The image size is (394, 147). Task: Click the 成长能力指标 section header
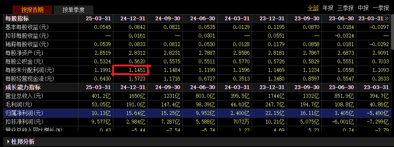coord(23,88)
